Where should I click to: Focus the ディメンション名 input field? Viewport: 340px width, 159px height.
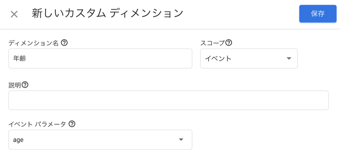tap(100, 59)
